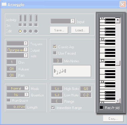The image size is (127, 125).
Task: Click the C4 key on the keyboard
Action: [x=102, y=82]
